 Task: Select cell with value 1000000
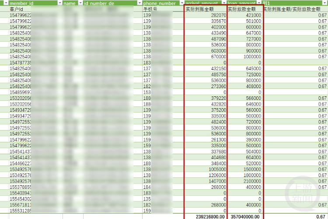[244, 57]
